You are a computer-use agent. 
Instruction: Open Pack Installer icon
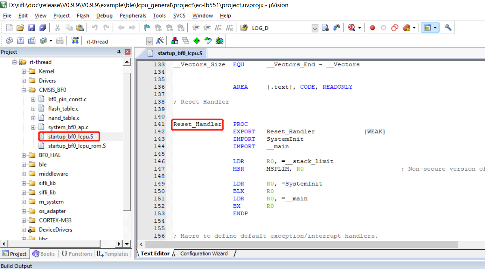[219, 41]
